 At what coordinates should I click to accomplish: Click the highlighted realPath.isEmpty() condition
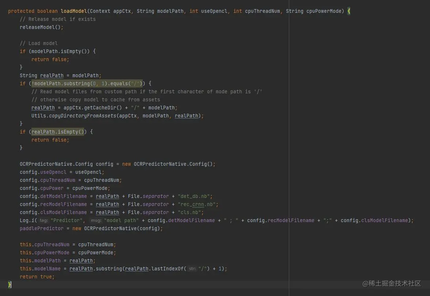[59, 132]
